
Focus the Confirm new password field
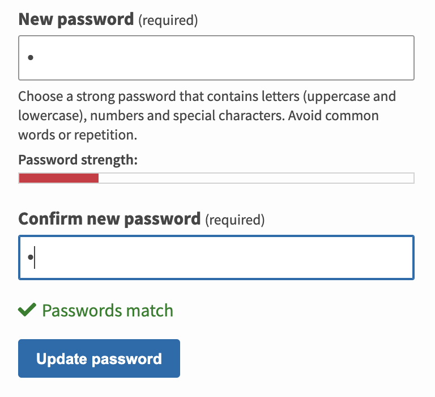click(216, 257)
